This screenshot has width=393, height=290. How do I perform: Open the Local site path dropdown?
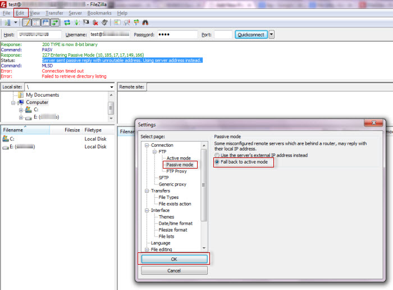pyautogui.click(x=112, y=87)
